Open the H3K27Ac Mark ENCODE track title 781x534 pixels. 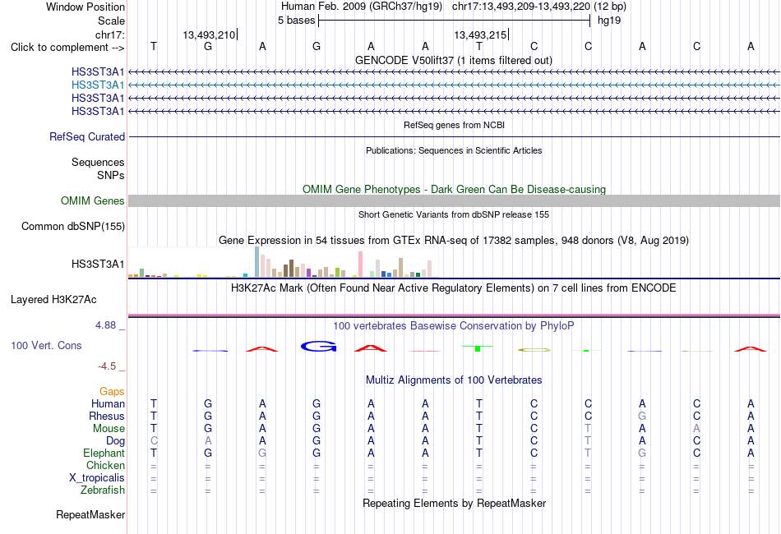click(x=454, y=288)
